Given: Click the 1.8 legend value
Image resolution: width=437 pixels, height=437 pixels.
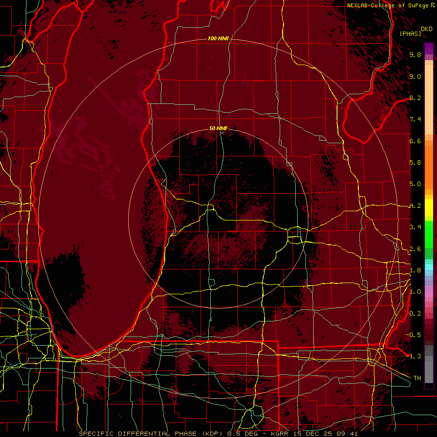Looking at the screenshot, I should point(415,270).
